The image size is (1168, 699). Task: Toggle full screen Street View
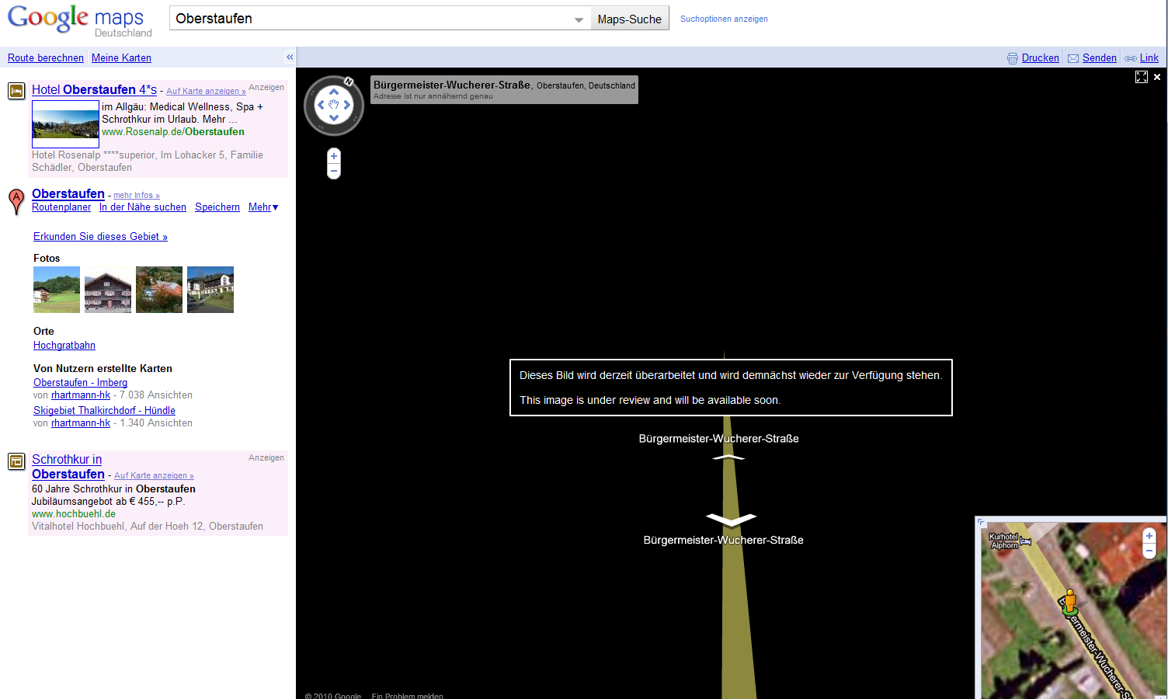tap(1142, 77)
